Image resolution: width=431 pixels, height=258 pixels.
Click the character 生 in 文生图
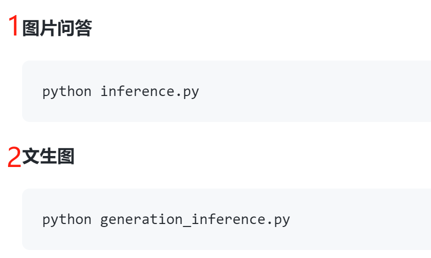[48, 156]
